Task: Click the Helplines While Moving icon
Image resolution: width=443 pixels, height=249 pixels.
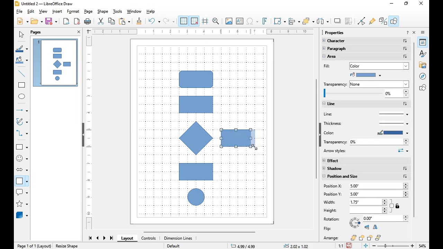Action: (205, 21)
